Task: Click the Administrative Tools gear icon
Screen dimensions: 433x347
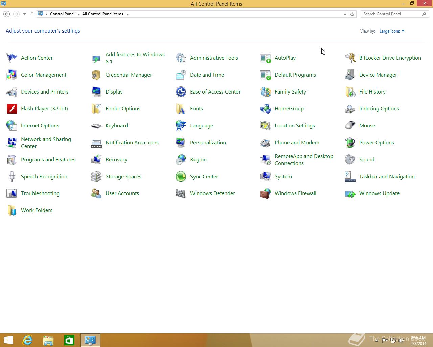Action: click(181, 58)
